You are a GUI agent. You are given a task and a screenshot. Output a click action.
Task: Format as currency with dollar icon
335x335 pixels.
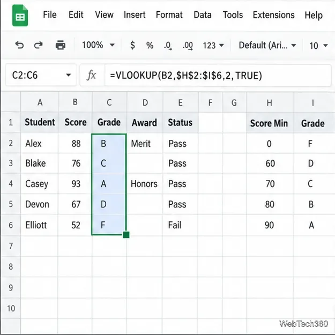coord(132,46)
